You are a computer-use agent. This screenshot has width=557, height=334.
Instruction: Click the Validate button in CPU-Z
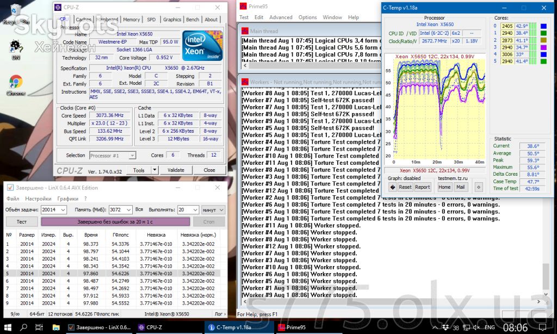[x=176, y=170]
